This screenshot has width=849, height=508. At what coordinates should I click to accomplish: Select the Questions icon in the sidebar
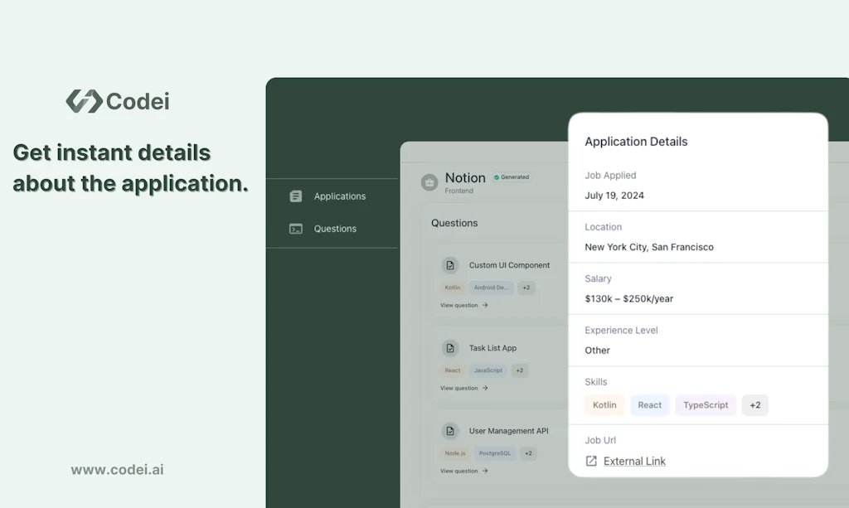[296, 228]
